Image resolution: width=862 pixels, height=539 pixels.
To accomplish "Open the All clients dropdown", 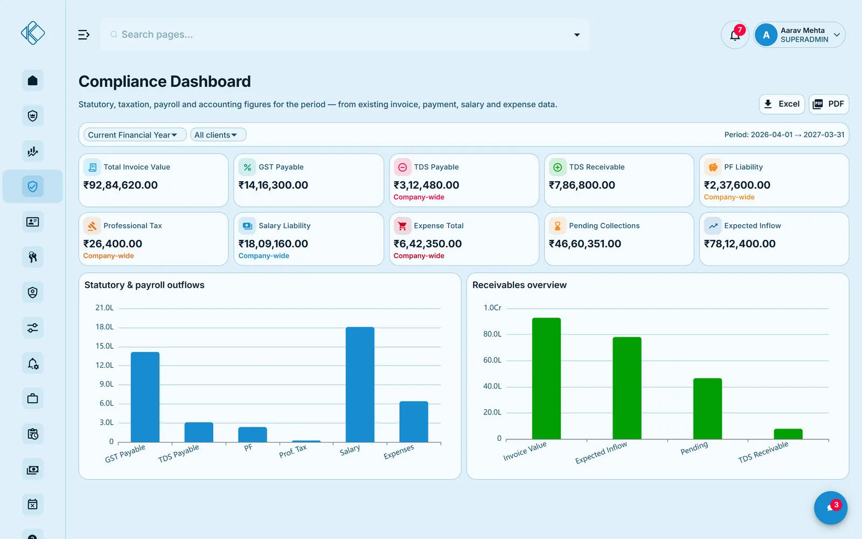I will point(218,135).
